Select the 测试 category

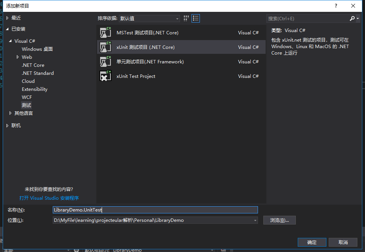point(26,105)
